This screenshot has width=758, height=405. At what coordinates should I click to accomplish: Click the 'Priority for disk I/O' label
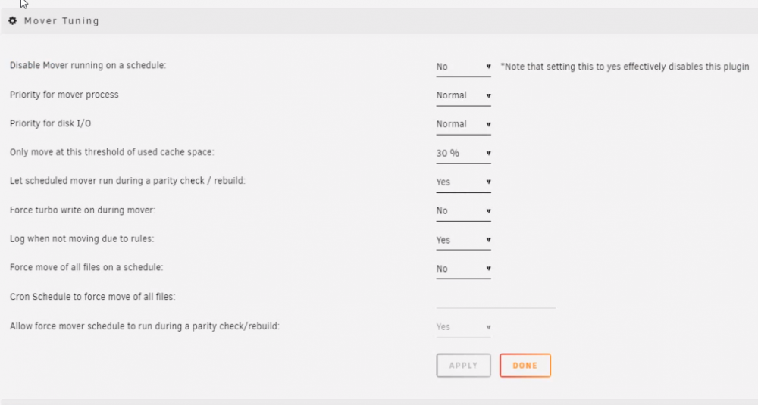(x=50, y=123)
